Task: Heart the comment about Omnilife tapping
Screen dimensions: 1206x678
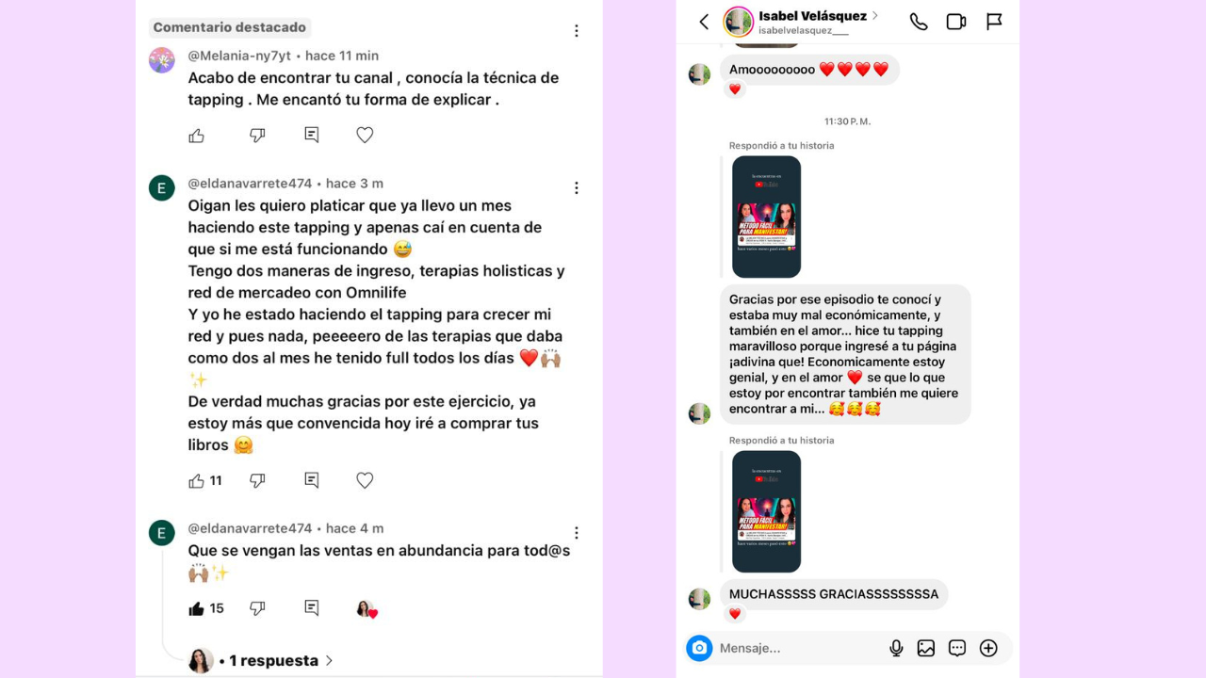Action: tap(365, 480)
